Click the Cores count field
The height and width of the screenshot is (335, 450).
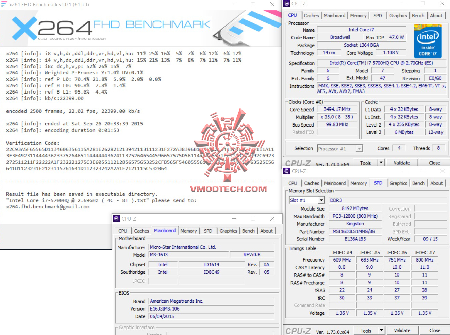pyautogui.click(x=399, y=148)
